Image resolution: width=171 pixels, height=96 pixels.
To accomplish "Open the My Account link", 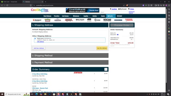I will tap(123, 9).
